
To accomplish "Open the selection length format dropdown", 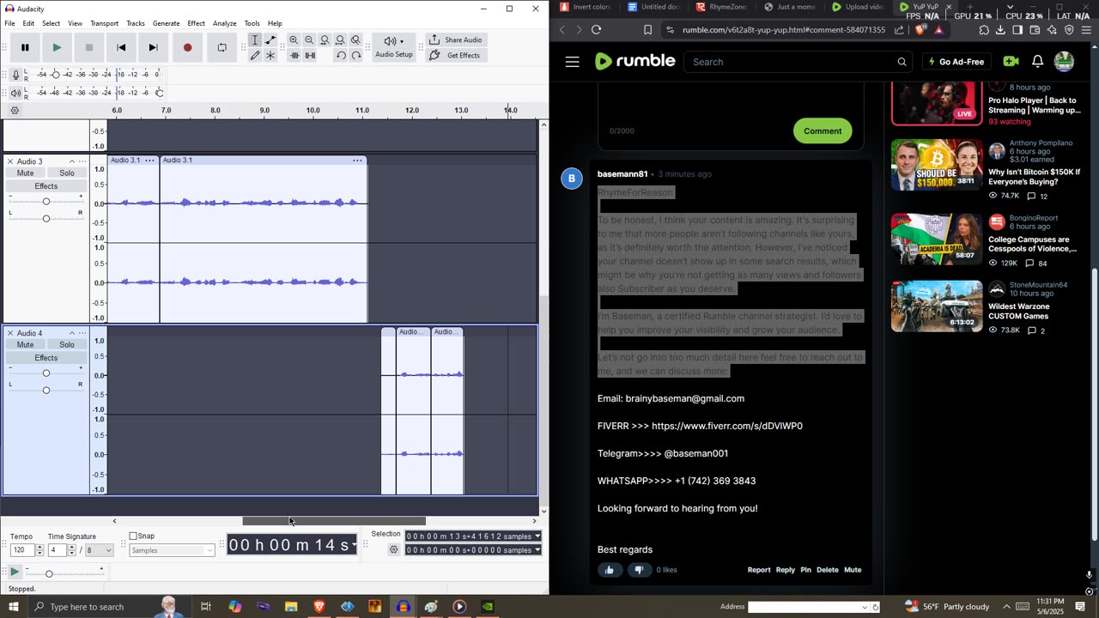I will [x=537, y=550].
